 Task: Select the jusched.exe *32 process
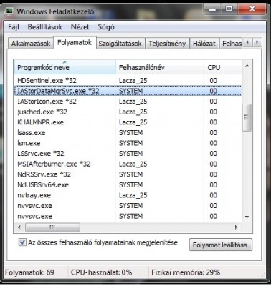click(x=128, y=112)
